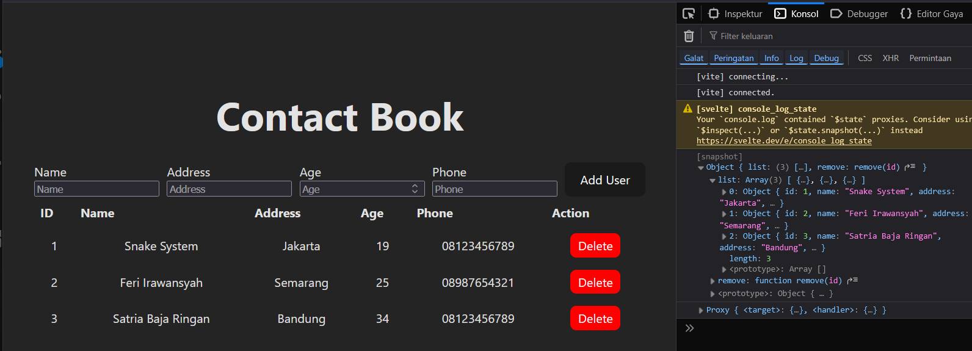Screen dimensions: 972x351
Task: Click the [snapshot] label
Action: point(719,157)
